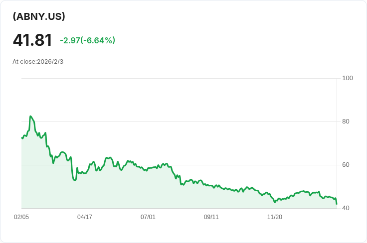Click the price line directly above 07/01 label

(x=148, y=169)
